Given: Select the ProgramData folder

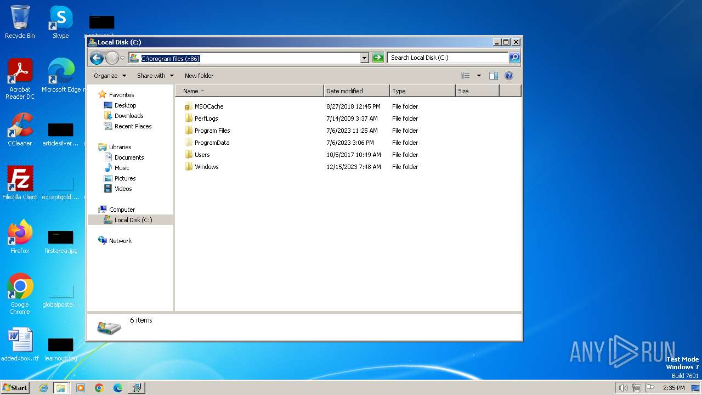Looking at the screenshot, I should (x=212, y=143).
